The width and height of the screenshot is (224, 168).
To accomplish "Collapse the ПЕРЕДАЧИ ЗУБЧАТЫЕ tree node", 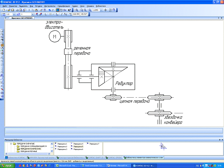I will pyautogui.click(x=11, y=144).
